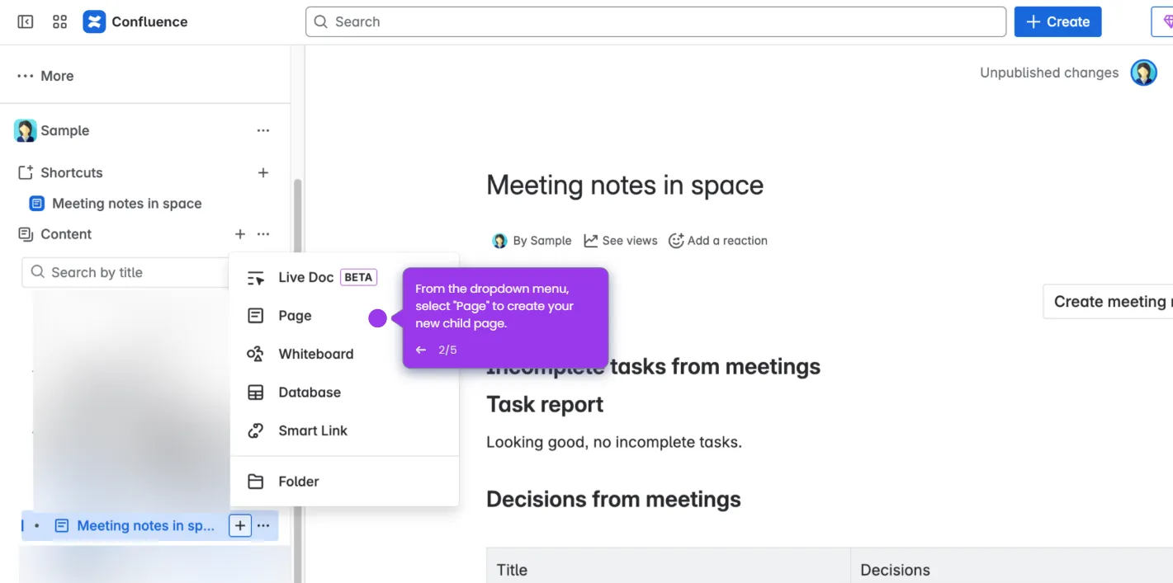The image size is (1173, 583).
Task: Collapse the sidebar panel icon
Action: (26, 22)
